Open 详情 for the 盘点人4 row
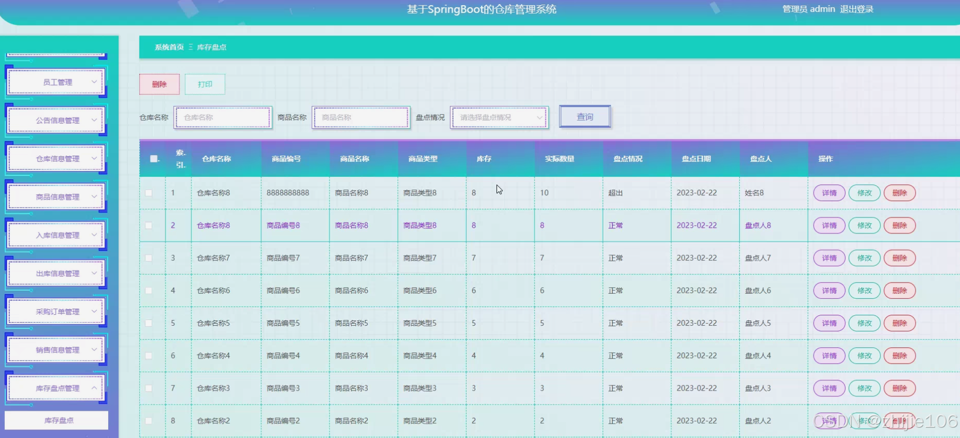 click(829, 356)
